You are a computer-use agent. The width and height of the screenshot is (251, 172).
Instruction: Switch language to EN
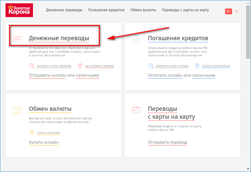(237, 11)
